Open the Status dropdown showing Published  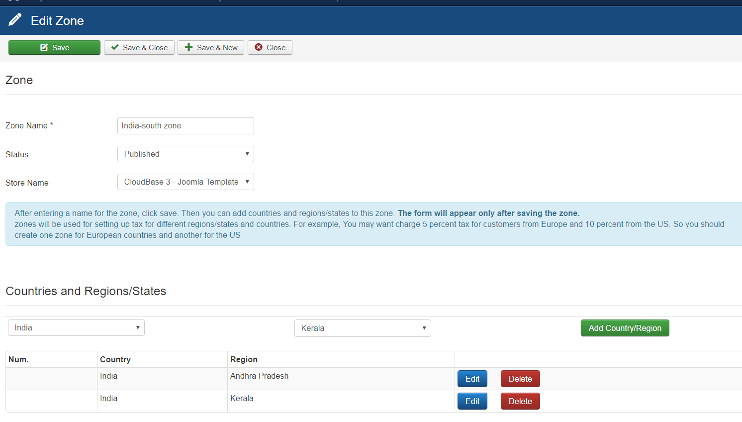pos(185,154)
